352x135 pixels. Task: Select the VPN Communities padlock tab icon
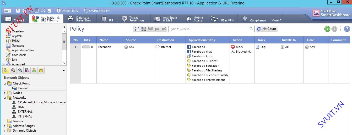pos(41,70)
